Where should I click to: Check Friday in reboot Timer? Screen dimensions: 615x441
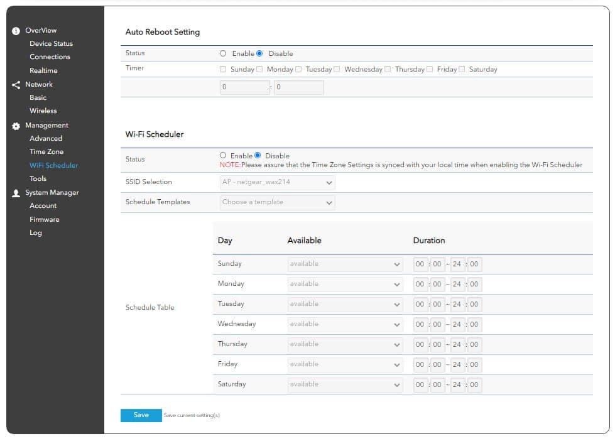430,69
